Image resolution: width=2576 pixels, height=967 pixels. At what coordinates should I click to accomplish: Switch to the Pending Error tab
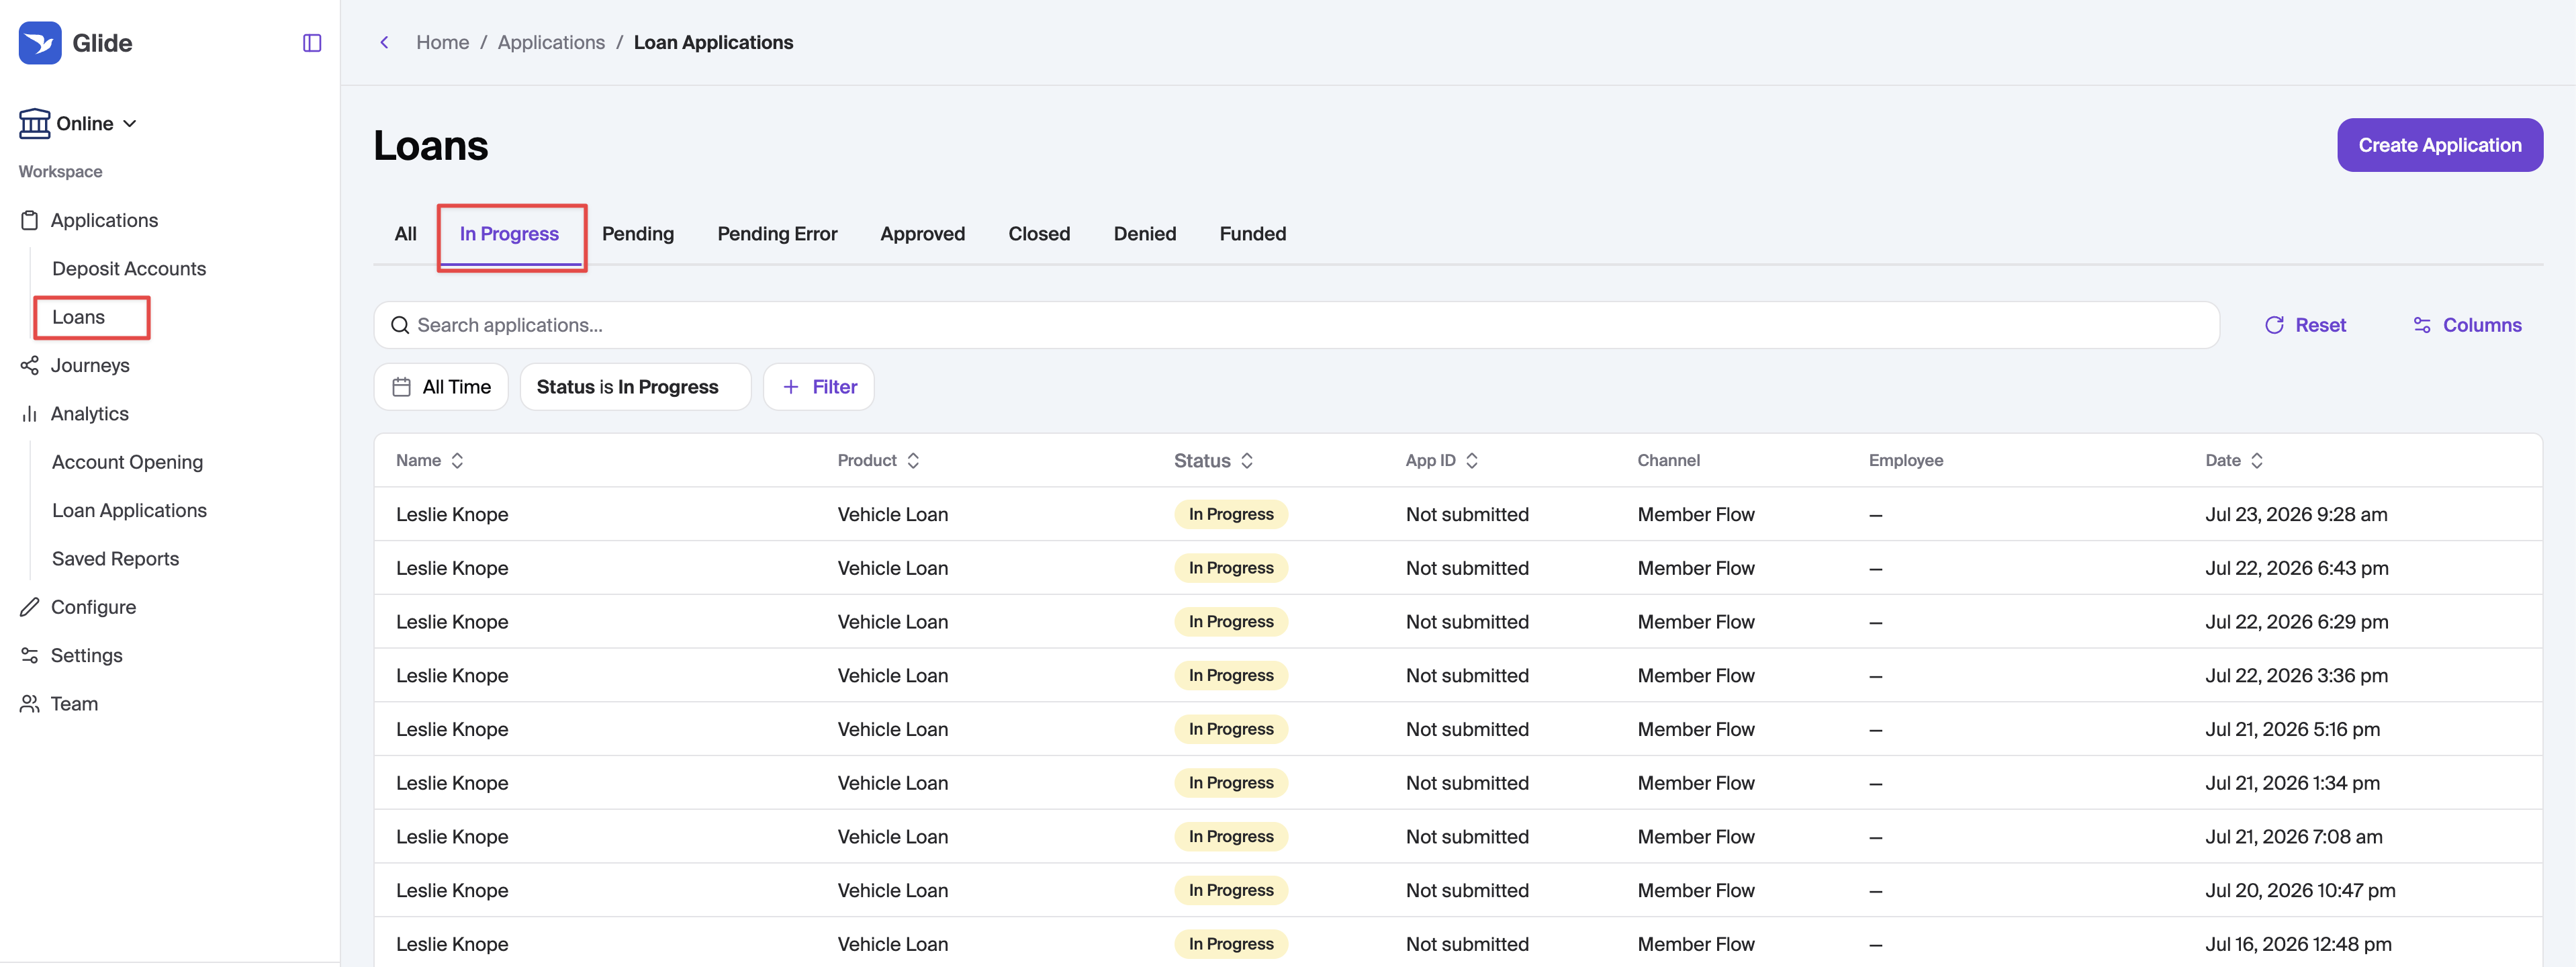click(777, 234)
